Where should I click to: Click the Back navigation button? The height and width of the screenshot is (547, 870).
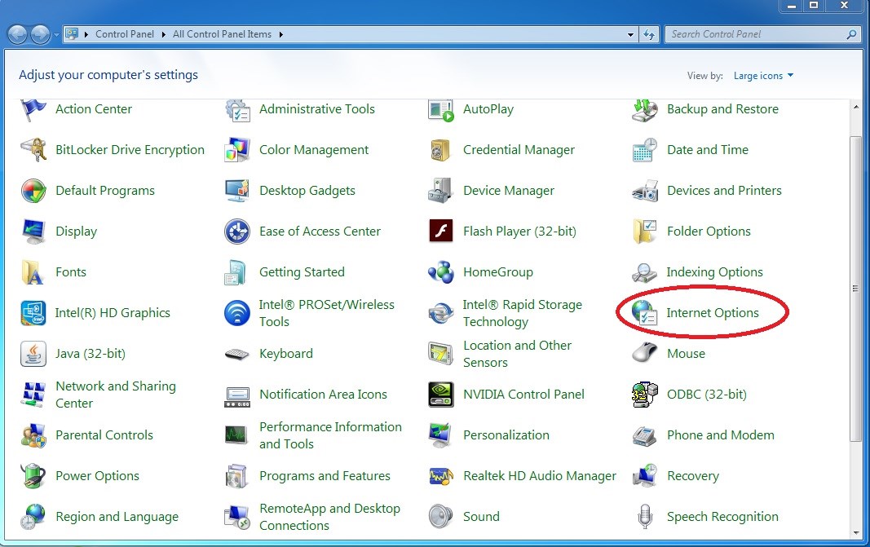18,34
